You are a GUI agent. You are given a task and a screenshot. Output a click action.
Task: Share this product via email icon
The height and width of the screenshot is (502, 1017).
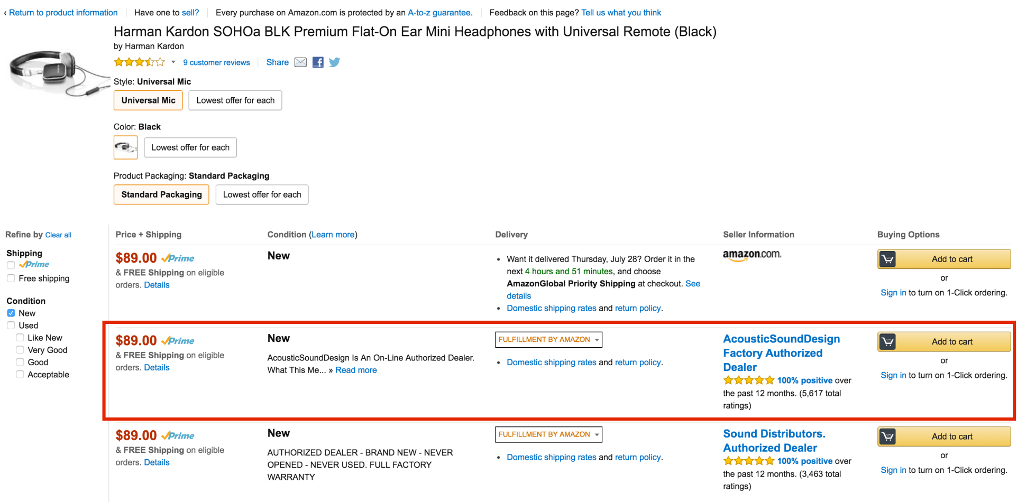coord(300,62)
